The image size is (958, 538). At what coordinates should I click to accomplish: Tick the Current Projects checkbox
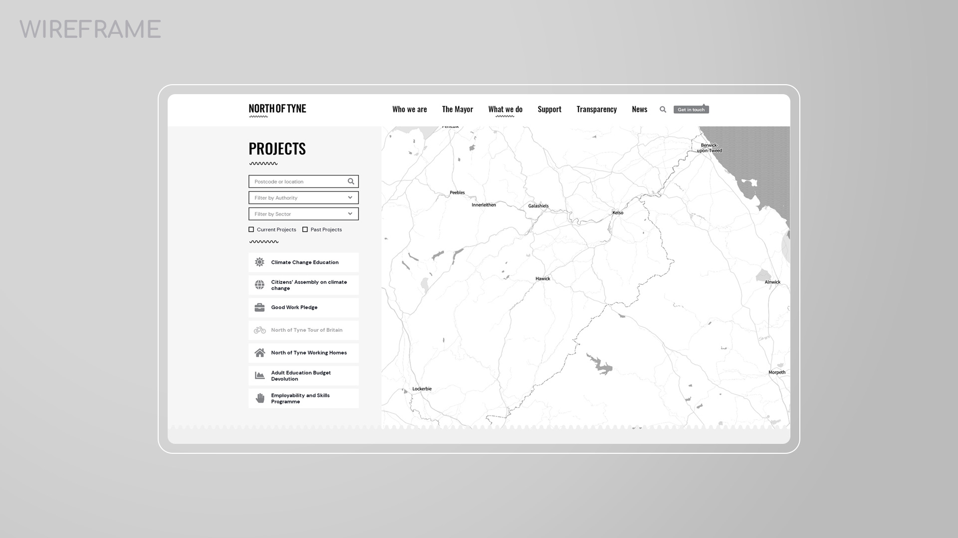click(x=251, y=230)
